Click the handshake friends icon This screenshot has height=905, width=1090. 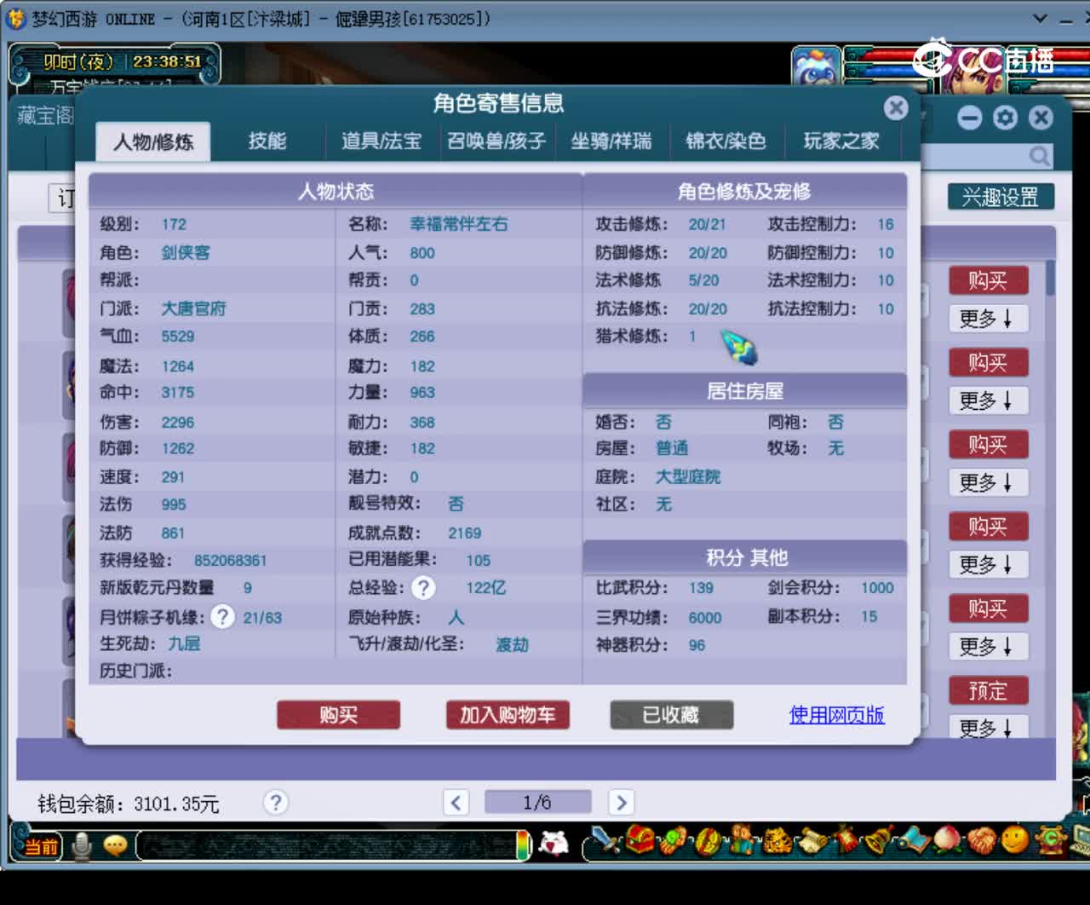981,840
